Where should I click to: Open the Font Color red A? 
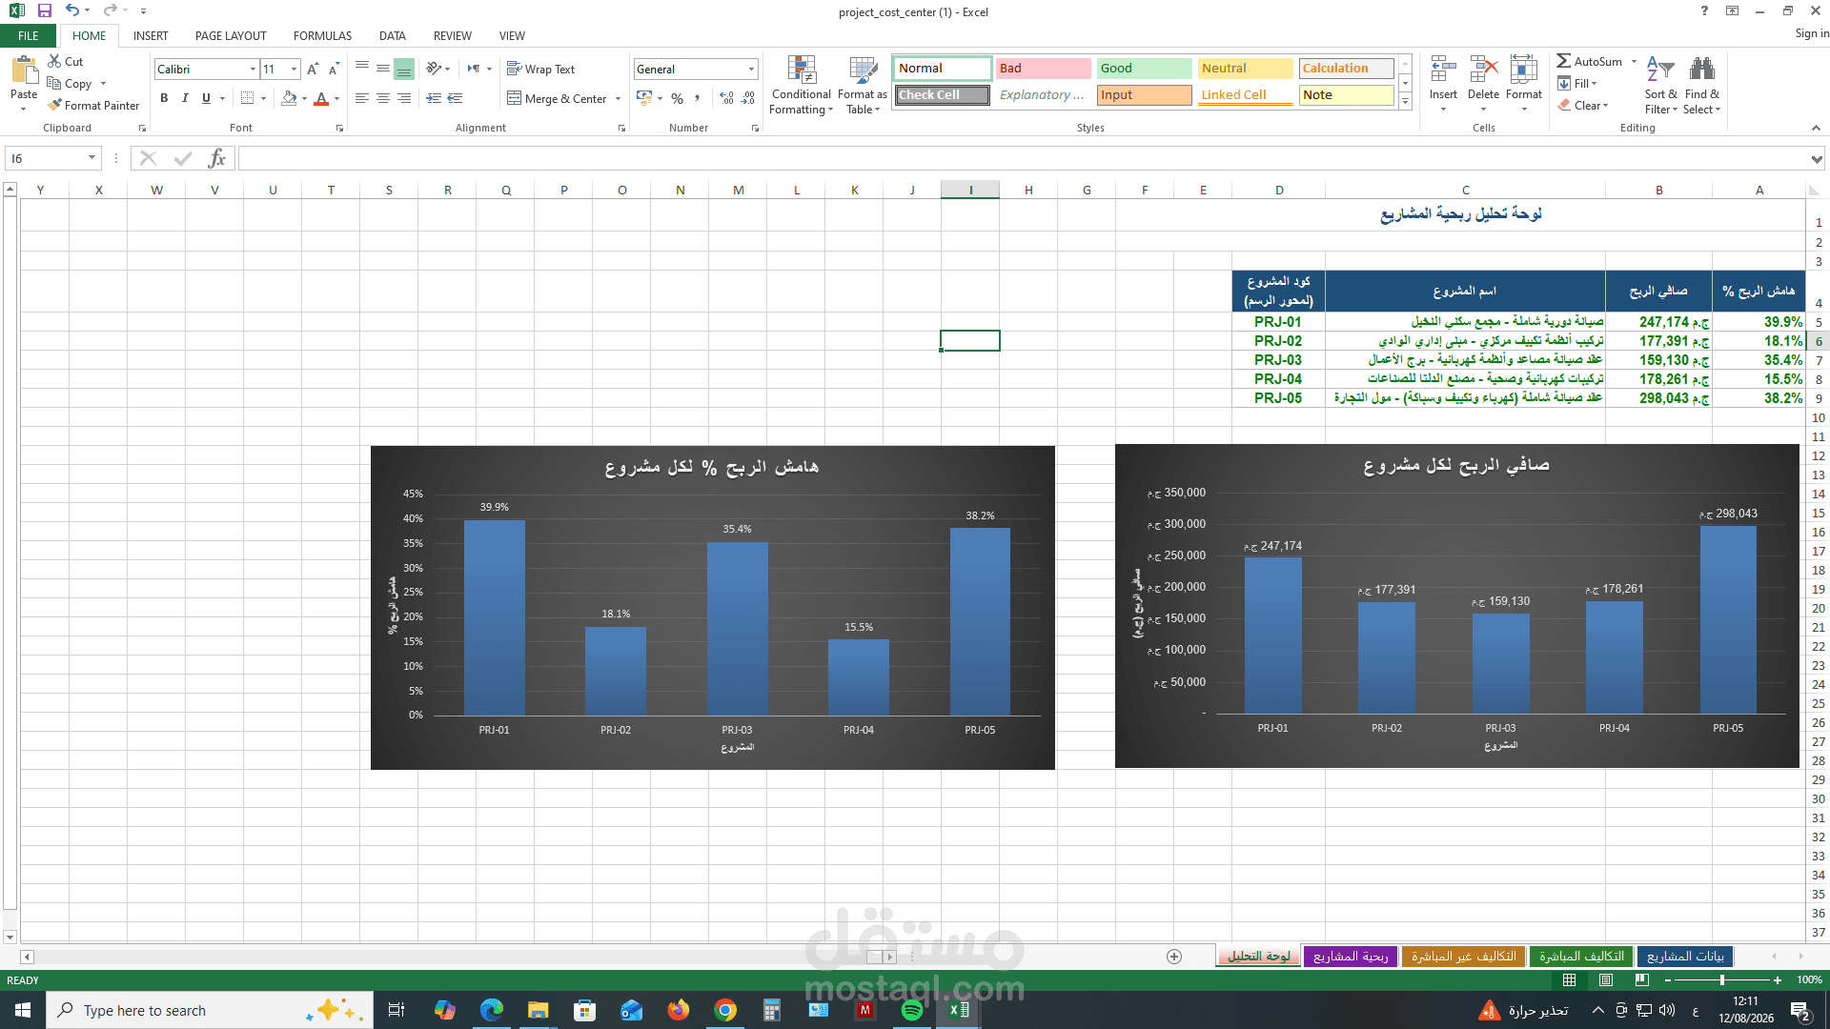[x=321, y=98]
